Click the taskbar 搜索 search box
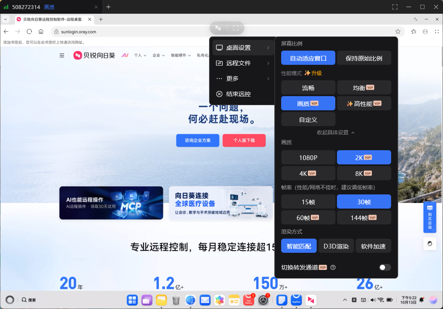 pyautogui.click(x=29, y=300)
